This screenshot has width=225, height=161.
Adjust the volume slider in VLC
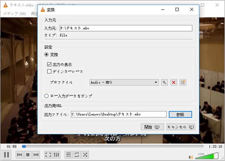point(207,156)
